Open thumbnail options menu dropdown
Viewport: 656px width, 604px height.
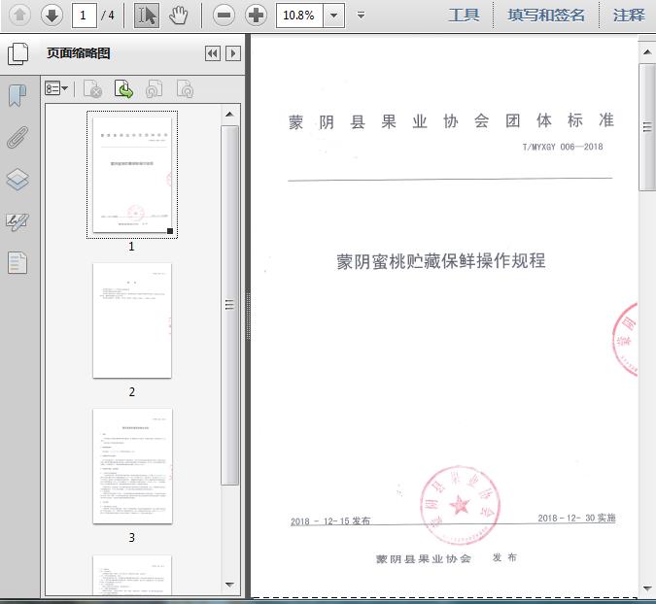pyautogui.click(x=56, y=88)
